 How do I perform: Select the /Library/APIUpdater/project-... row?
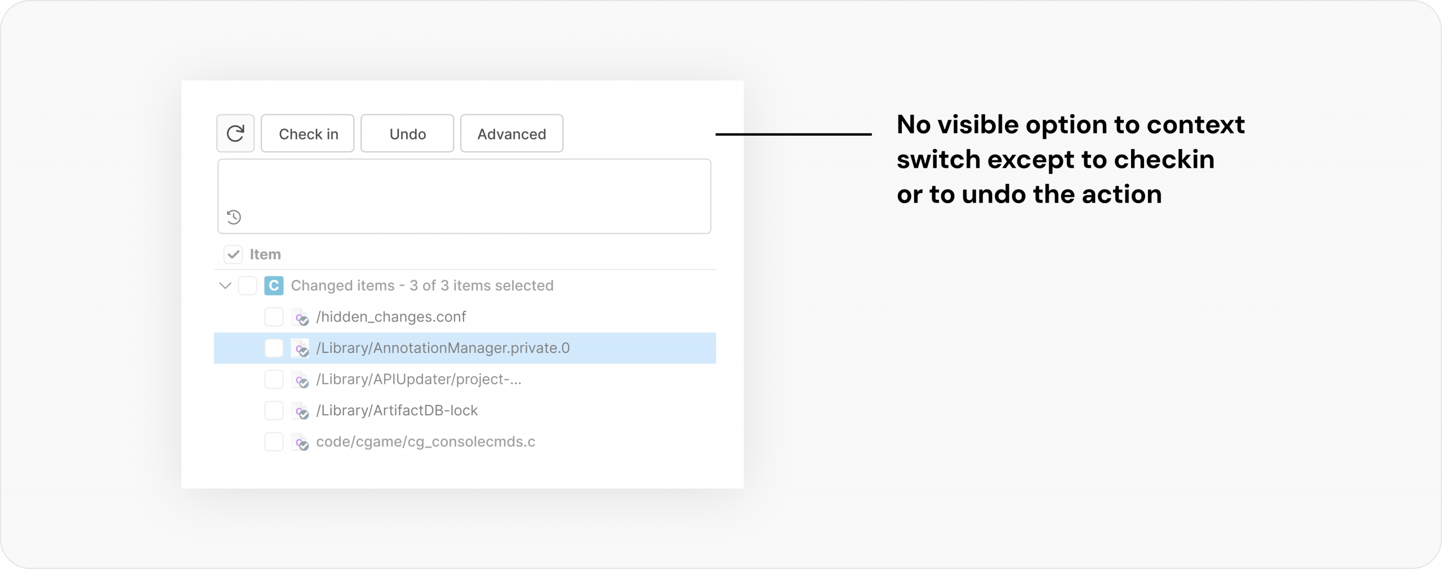coord(465,379)
